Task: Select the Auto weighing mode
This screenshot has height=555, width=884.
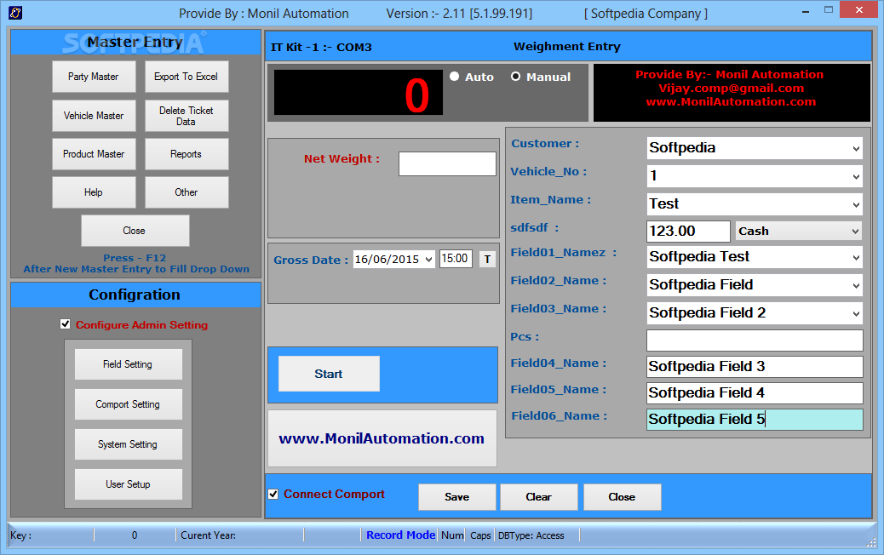Action: pos(455,77)
